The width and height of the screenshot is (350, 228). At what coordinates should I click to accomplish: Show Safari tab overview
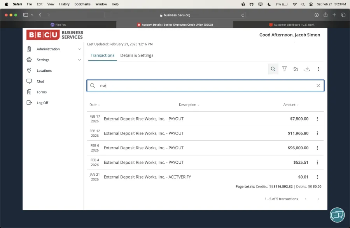click(343, 15)
